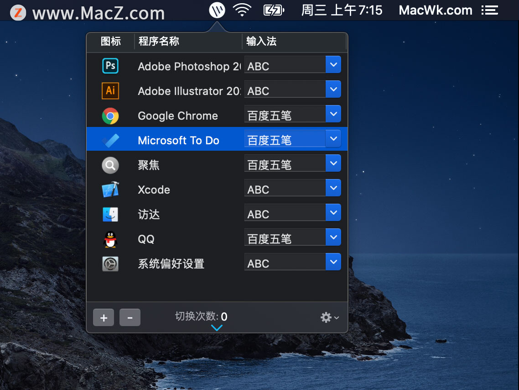
Task: Open input method dropdown for 聚焦
Action: point(333,163)
